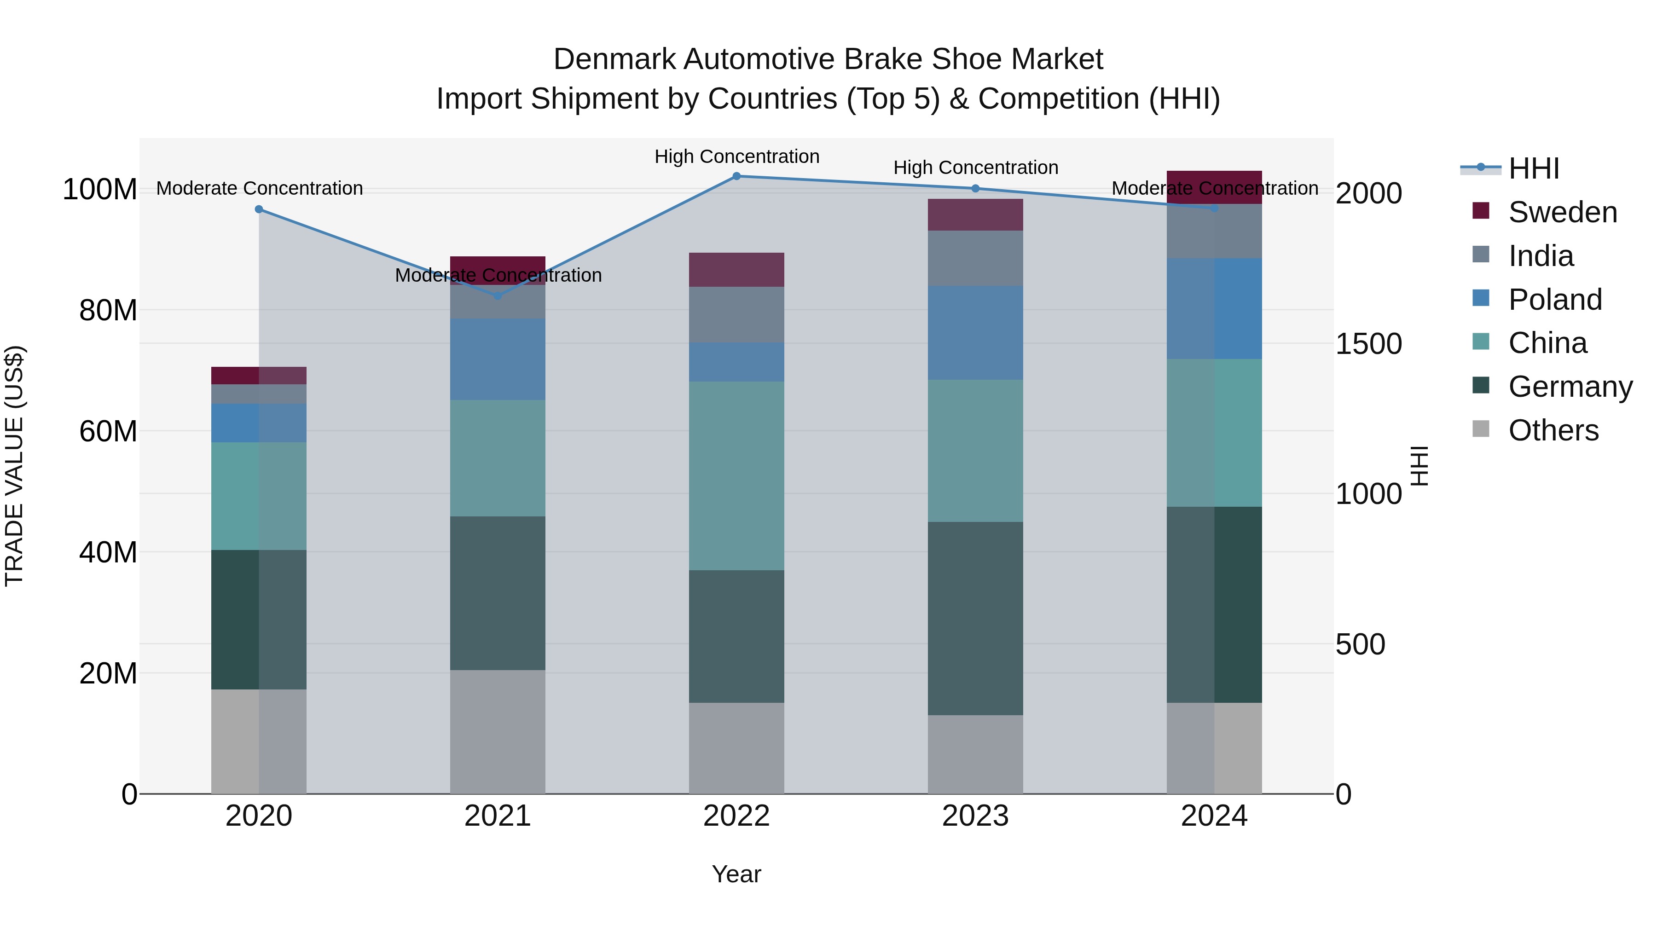Click the Year axis title
This screenshot has height=932, width=1657.
pyautogui.click(x=736, y=874)
